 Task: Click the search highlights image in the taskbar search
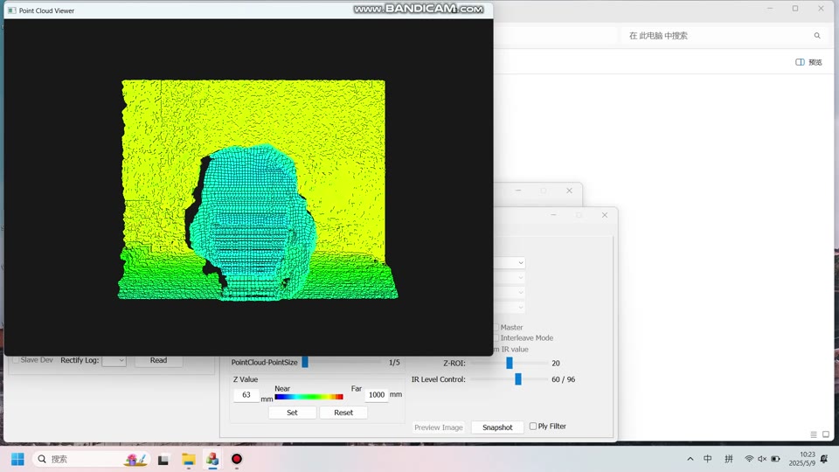click(136, 459)
